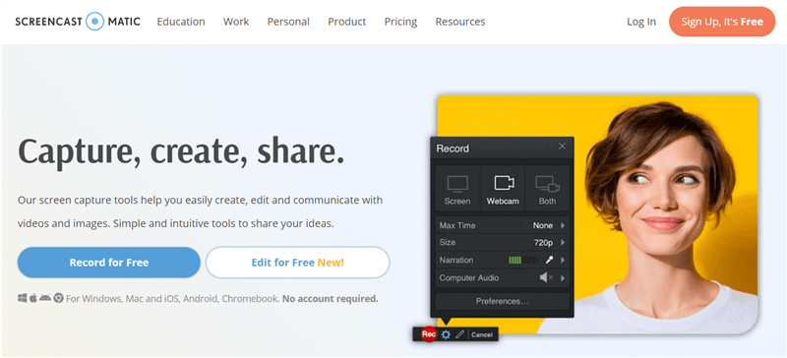Click Cancel on the recorder bar
This screenshot has width=787, height=358.
[x=482, y=335]
